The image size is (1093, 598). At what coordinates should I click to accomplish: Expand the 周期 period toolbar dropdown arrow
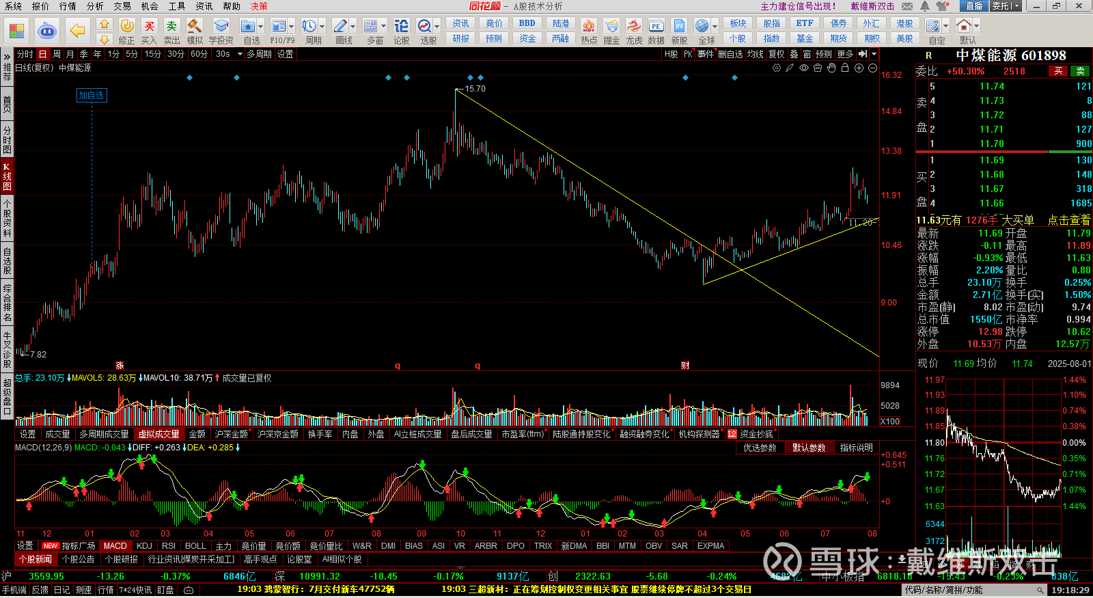pyautogui.click(x=322, y=26)
